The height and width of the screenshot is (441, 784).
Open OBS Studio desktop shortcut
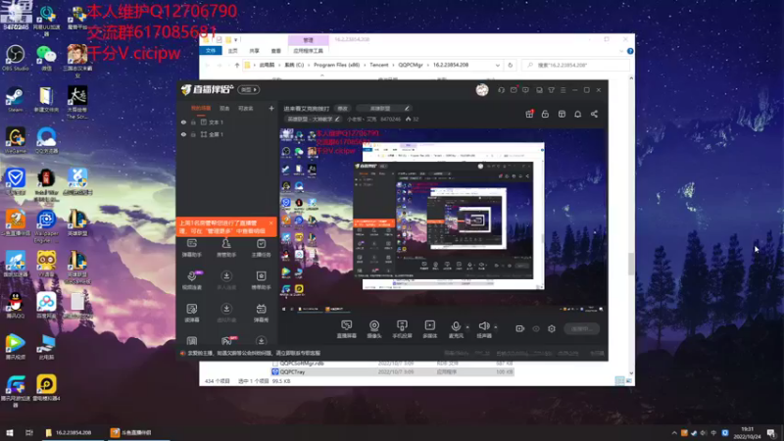[x=15, y=58]
